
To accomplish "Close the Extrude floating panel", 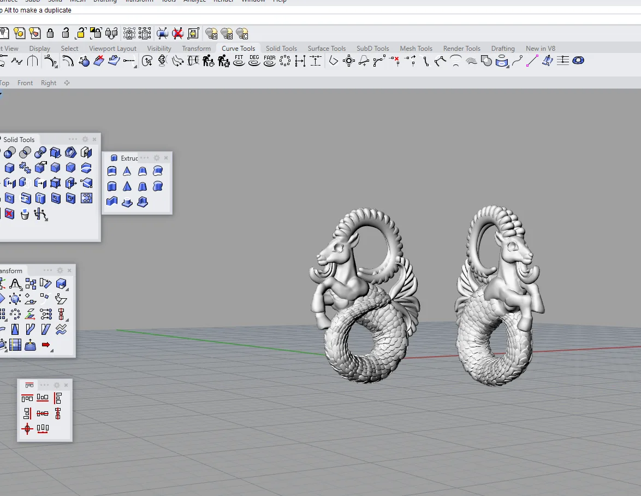I will (166, 158).
